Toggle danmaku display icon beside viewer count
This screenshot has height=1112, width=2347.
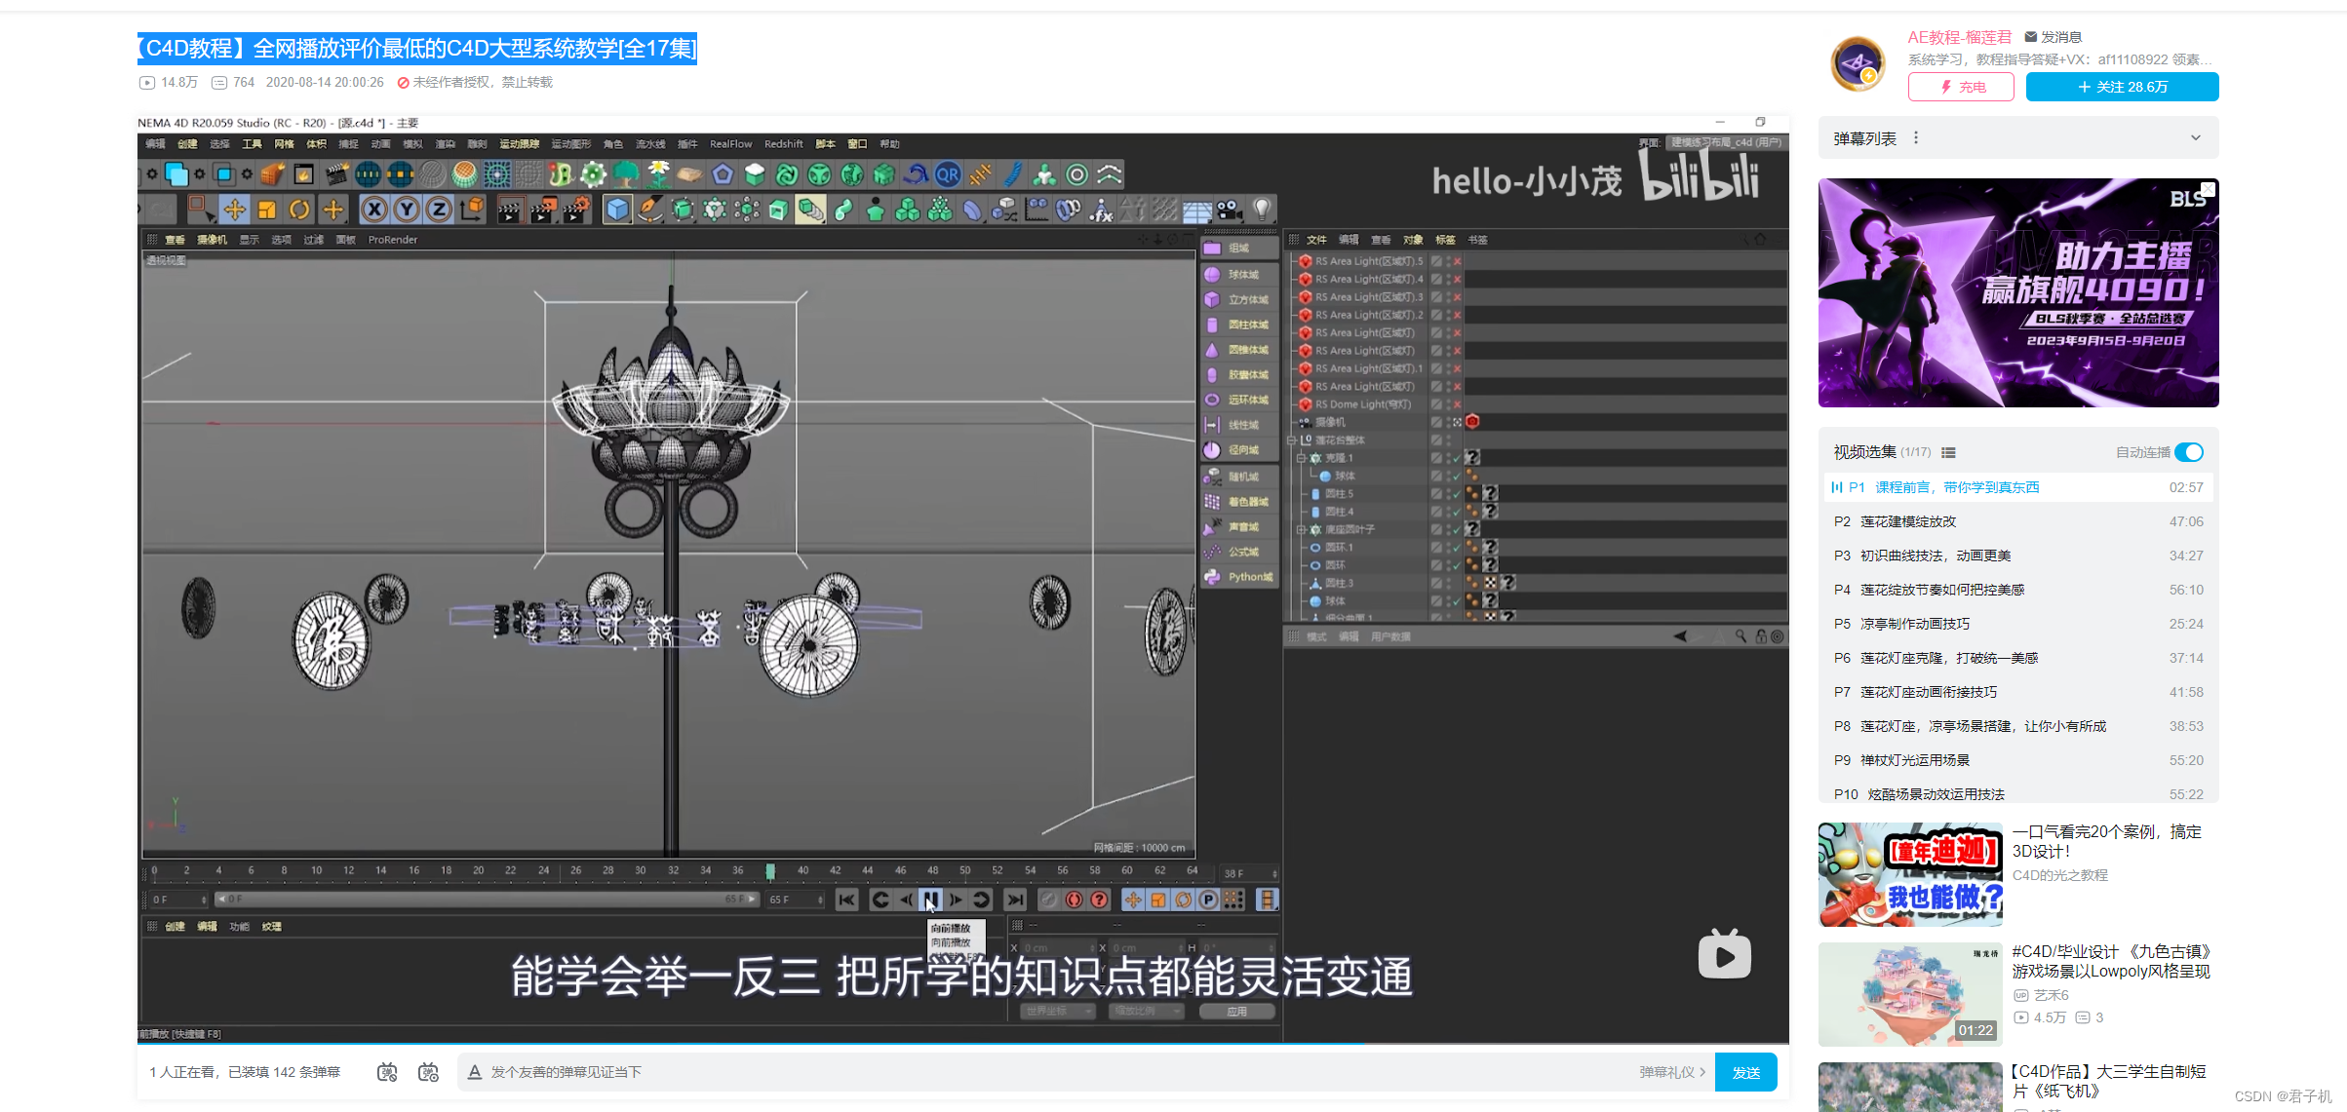[387, 1072]
